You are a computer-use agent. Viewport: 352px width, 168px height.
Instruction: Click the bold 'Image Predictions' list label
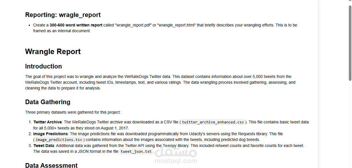[50, 134]
